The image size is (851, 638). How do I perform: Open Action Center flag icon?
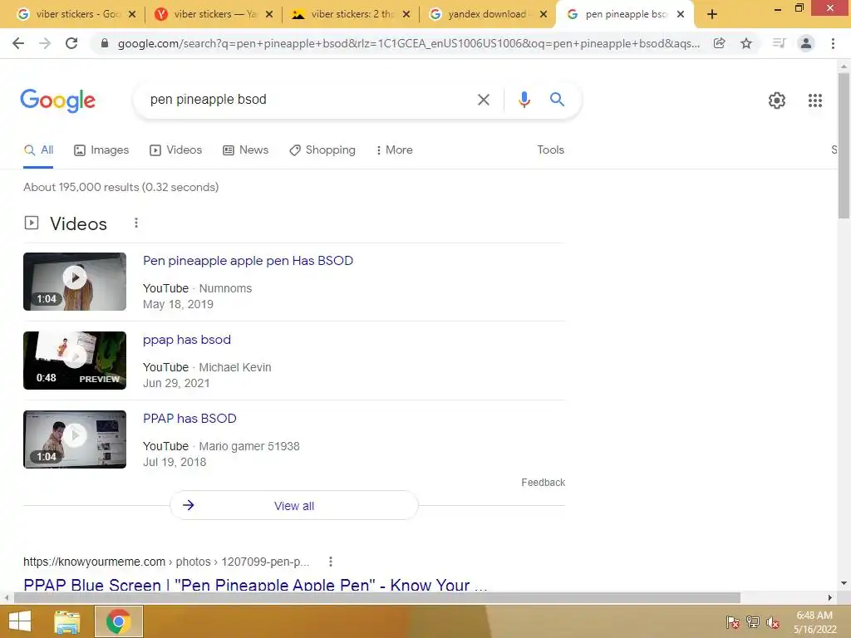pyautogui.click(x=733, y=622)
